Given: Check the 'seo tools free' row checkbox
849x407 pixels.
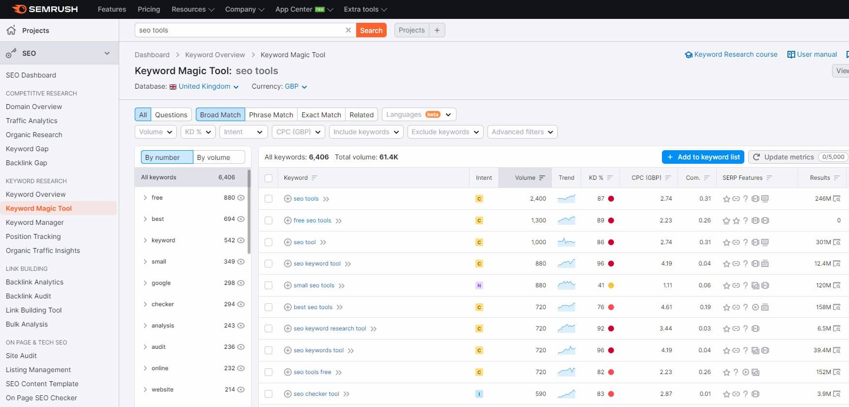Looking at the screenshot, I should click(268, 372).
